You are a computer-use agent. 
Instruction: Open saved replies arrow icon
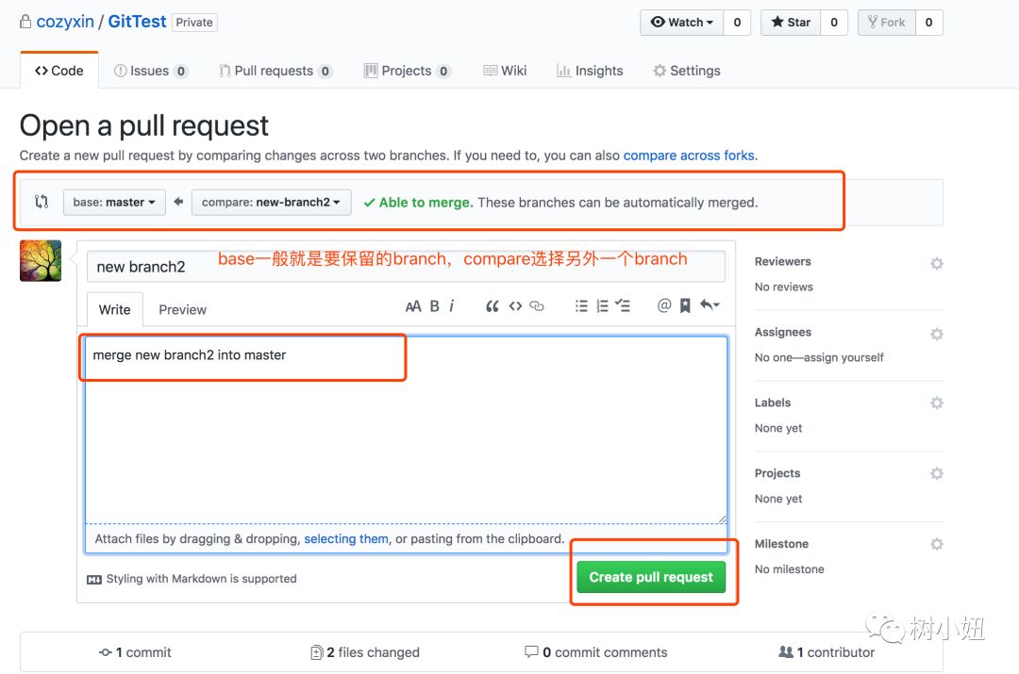[x=710, y=304]
